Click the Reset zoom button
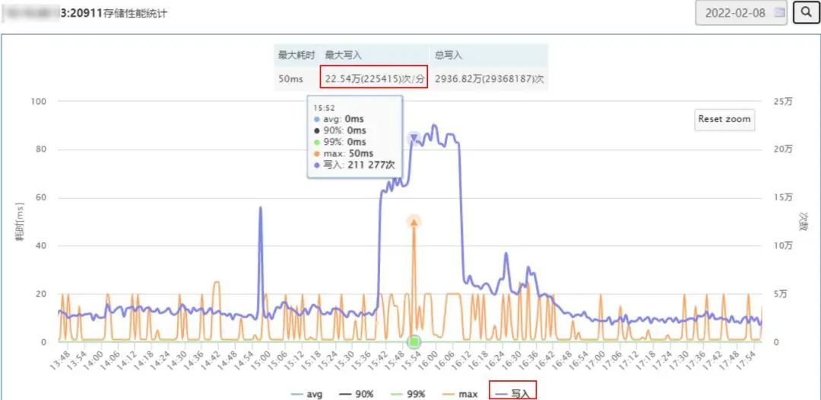This screenshot has width=821, height=400. (724, 119)
